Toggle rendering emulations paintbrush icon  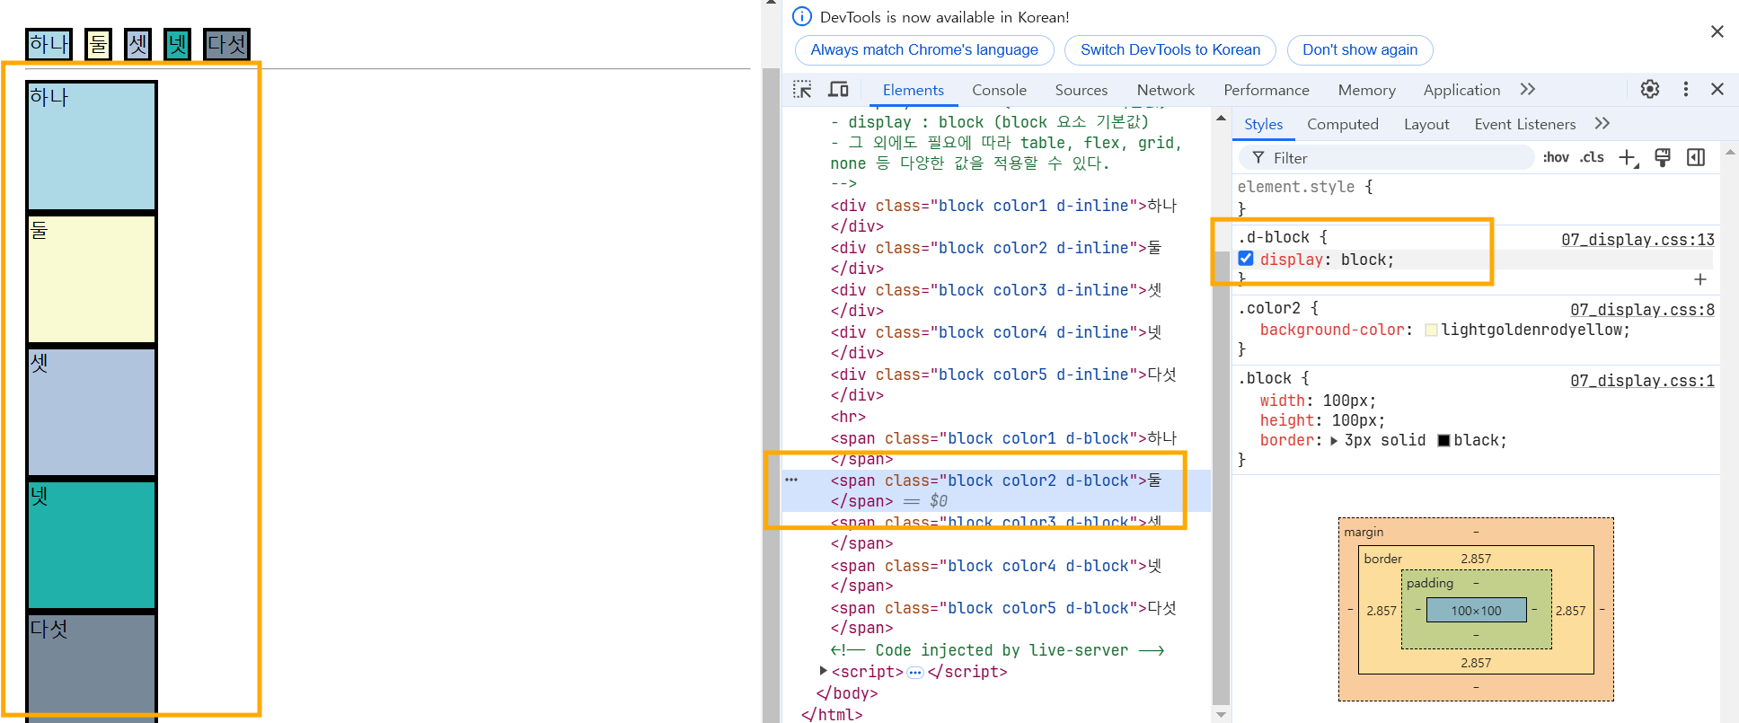point(1663,157)
